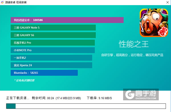
Task: Click the 下载率 9.16 MB/S readout
Action: pyautogui.click(x=99, y=98)
